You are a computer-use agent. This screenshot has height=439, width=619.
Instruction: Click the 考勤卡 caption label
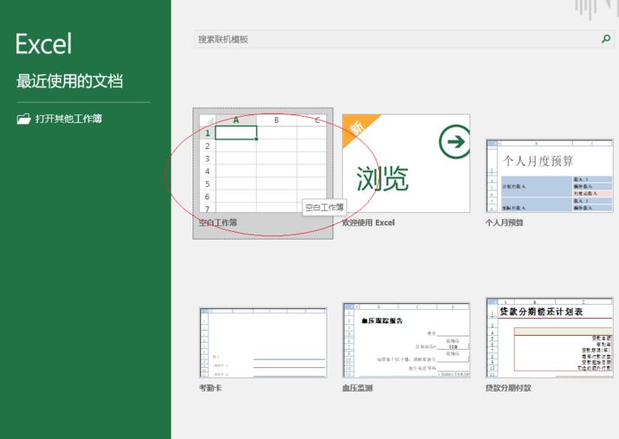click(x=210, y=388)
